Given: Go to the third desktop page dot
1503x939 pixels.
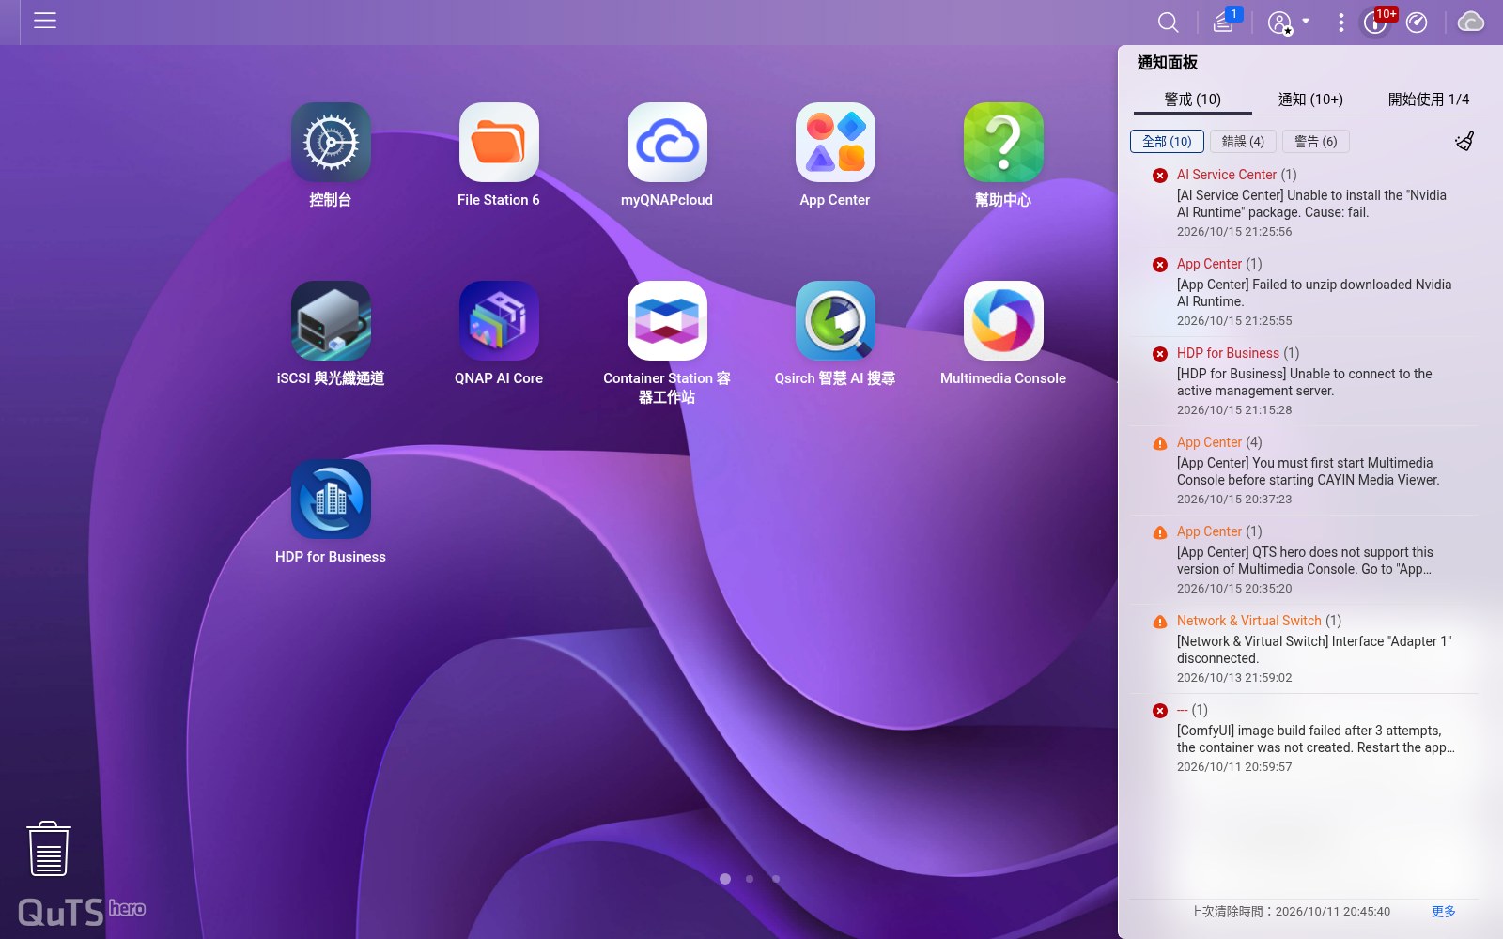Looking at the screenshot, I should pos(775,879).
